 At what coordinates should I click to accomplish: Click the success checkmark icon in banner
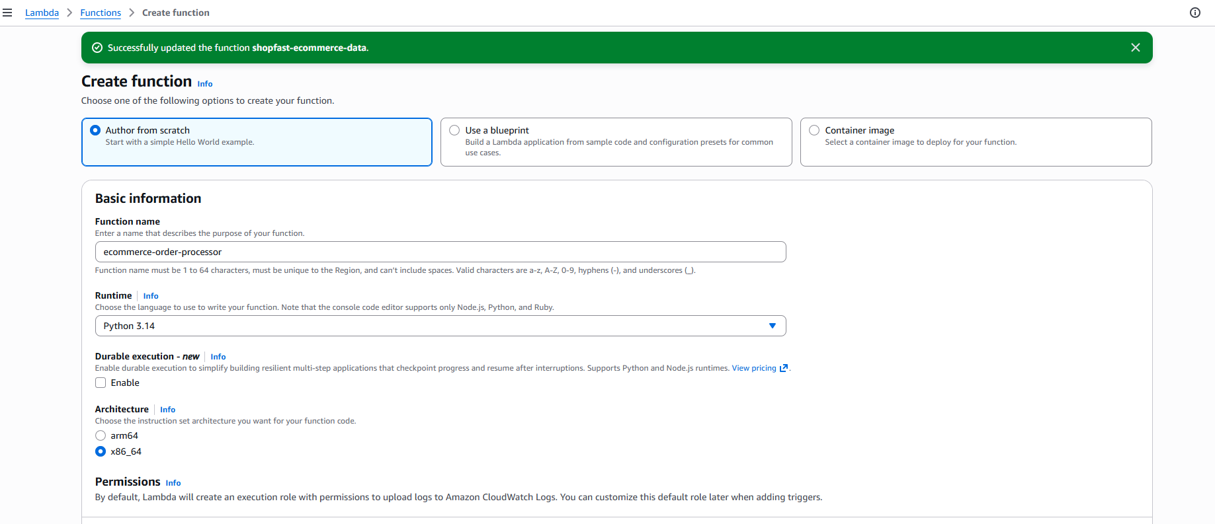(97, 48)
